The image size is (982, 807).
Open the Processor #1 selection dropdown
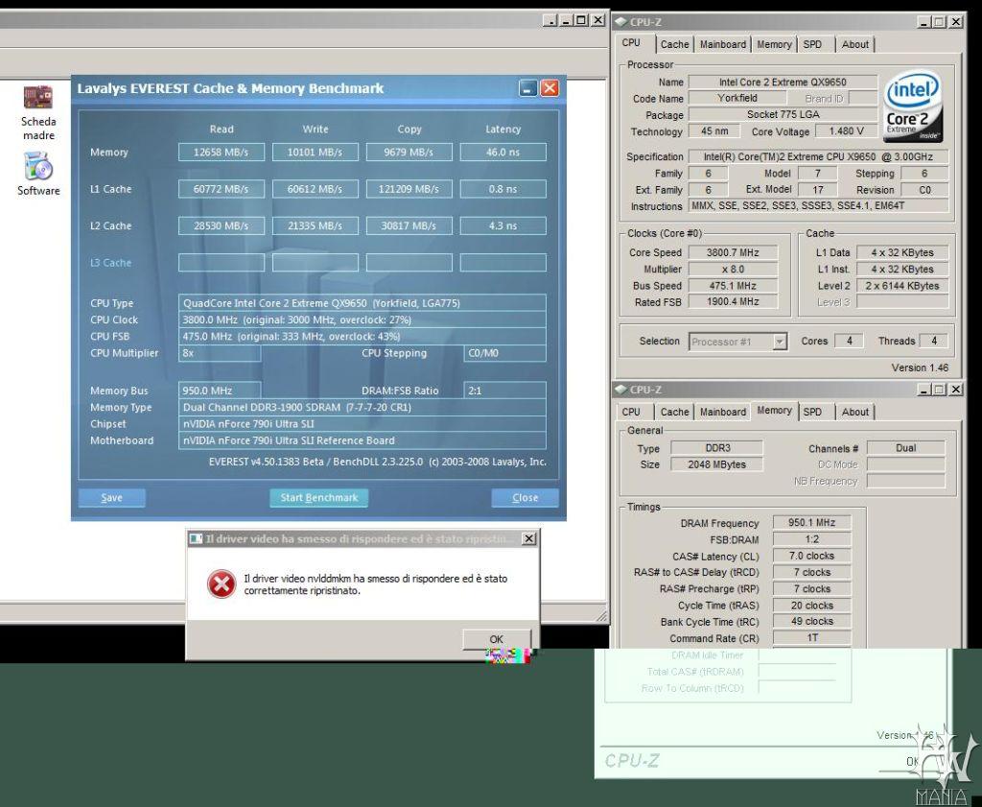click(780, 342)
